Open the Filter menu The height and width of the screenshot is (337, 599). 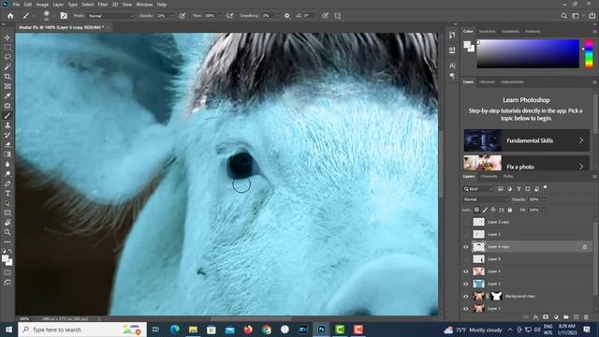pos(103,5)
